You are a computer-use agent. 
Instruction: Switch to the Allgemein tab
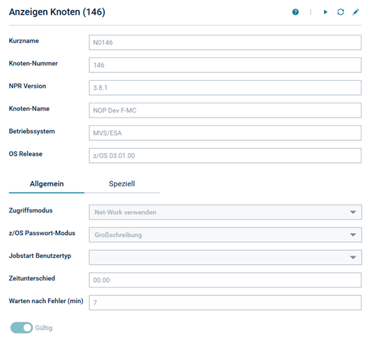[47, 184]
